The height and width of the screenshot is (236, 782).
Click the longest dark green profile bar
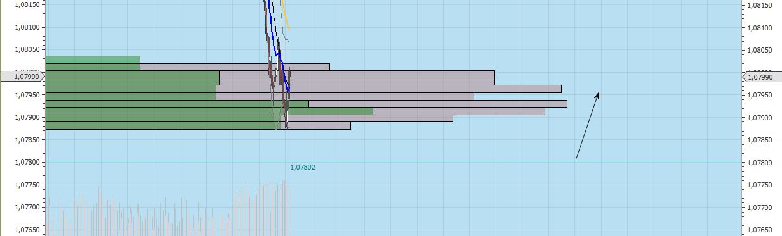(x=209, y=111)
